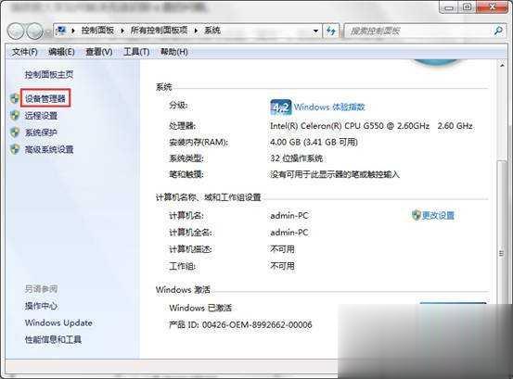This screenshot has height=379, width=513.
Task: Select 工作组 value 不可用
Action: [x=282, y=266]
